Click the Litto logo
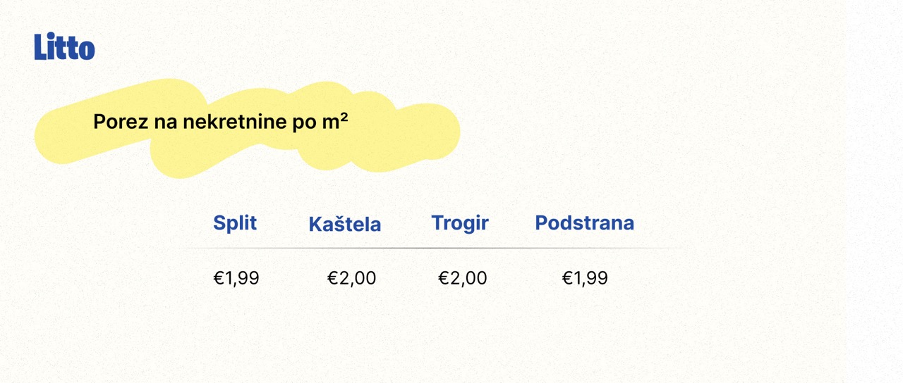Viewport: 903px width, 383px height. (x=64, y=46)
